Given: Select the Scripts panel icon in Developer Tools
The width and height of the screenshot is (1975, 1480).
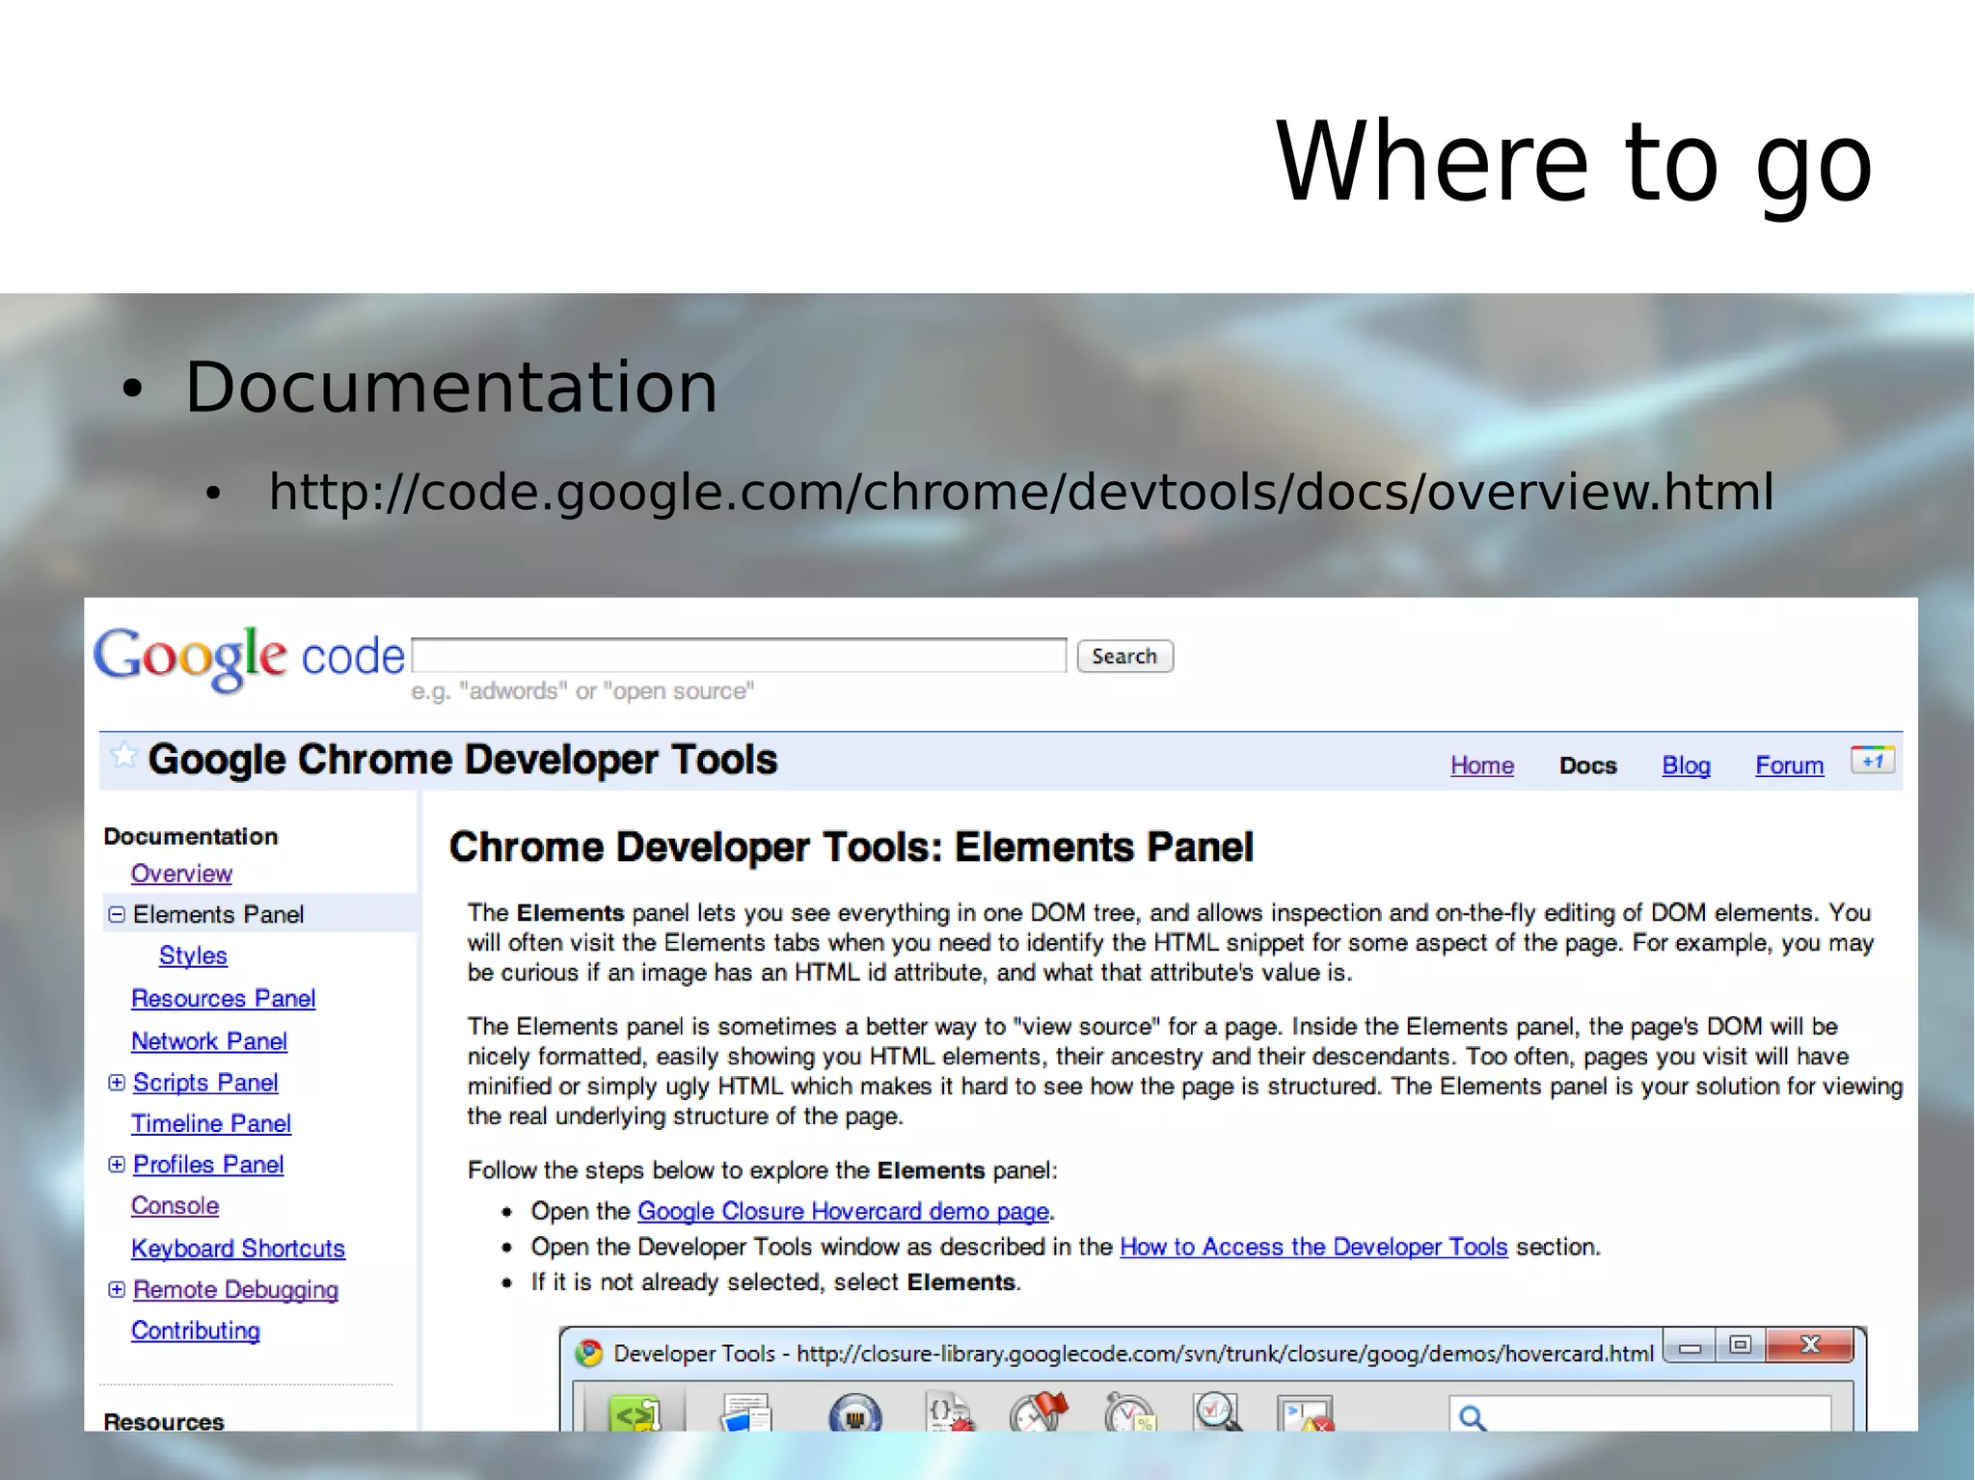Looking at the screenshot, I should click(x=949, y=1413).
